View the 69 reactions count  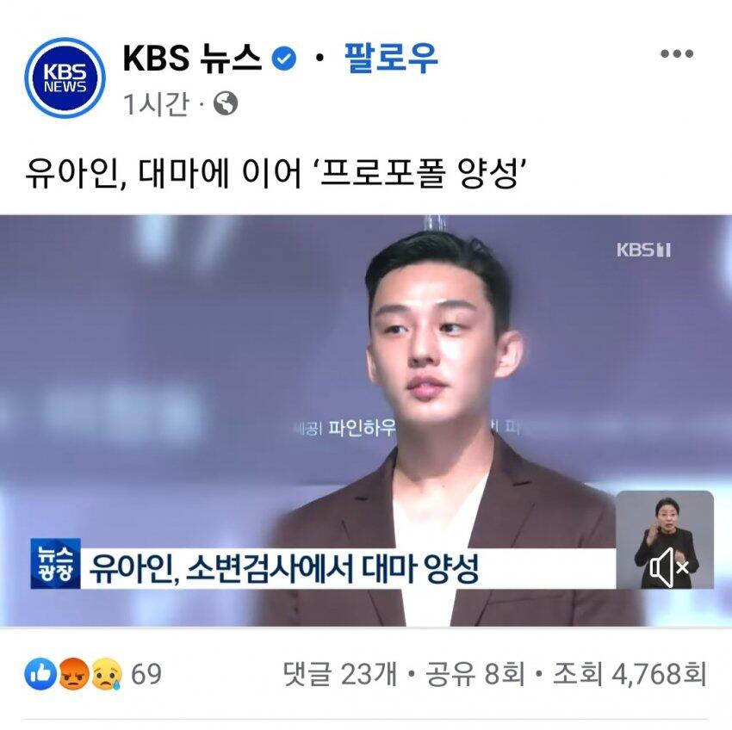[146, 673]
